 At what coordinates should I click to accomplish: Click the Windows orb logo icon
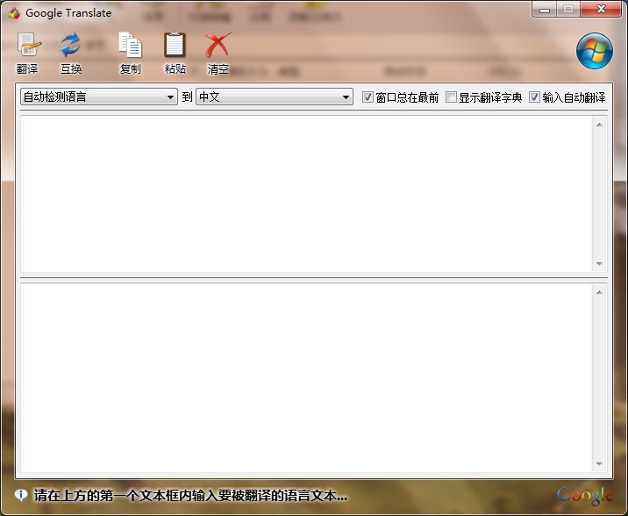click(595, 51)
